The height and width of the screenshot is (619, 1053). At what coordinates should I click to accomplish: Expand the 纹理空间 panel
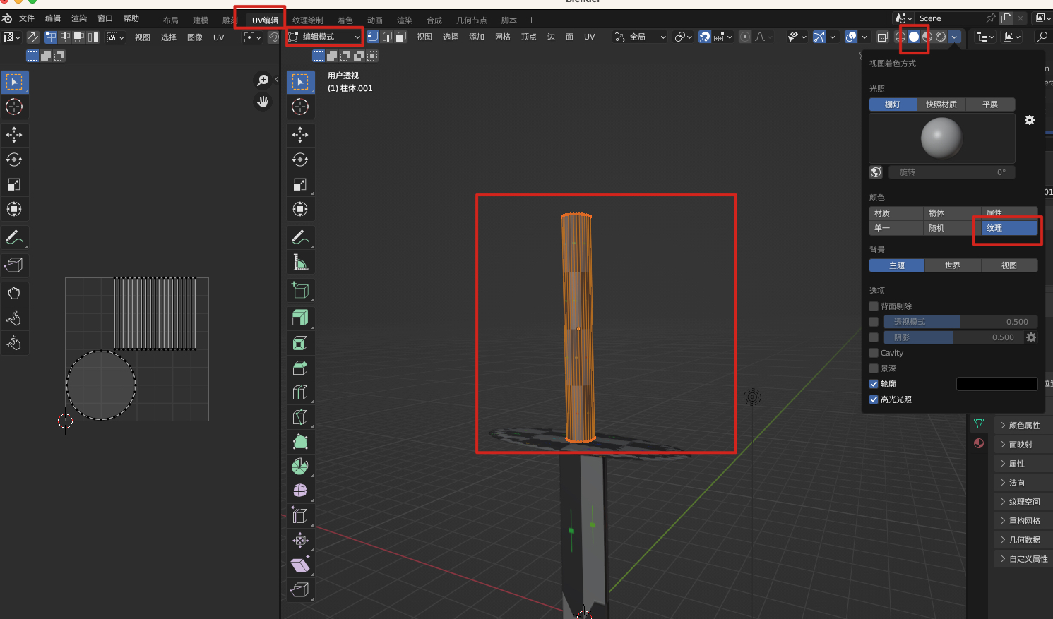coord(1023,502)
